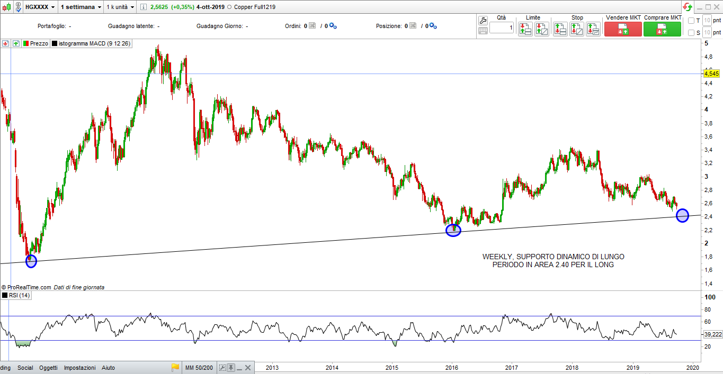Screen dimensions: 723x374
Task: Click the third Stop order icon
Action: (x=593, y=29)
